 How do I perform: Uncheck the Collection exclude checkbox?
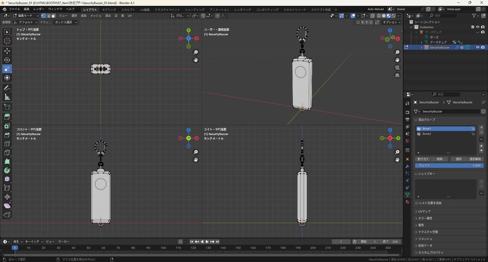pos(473,27)
